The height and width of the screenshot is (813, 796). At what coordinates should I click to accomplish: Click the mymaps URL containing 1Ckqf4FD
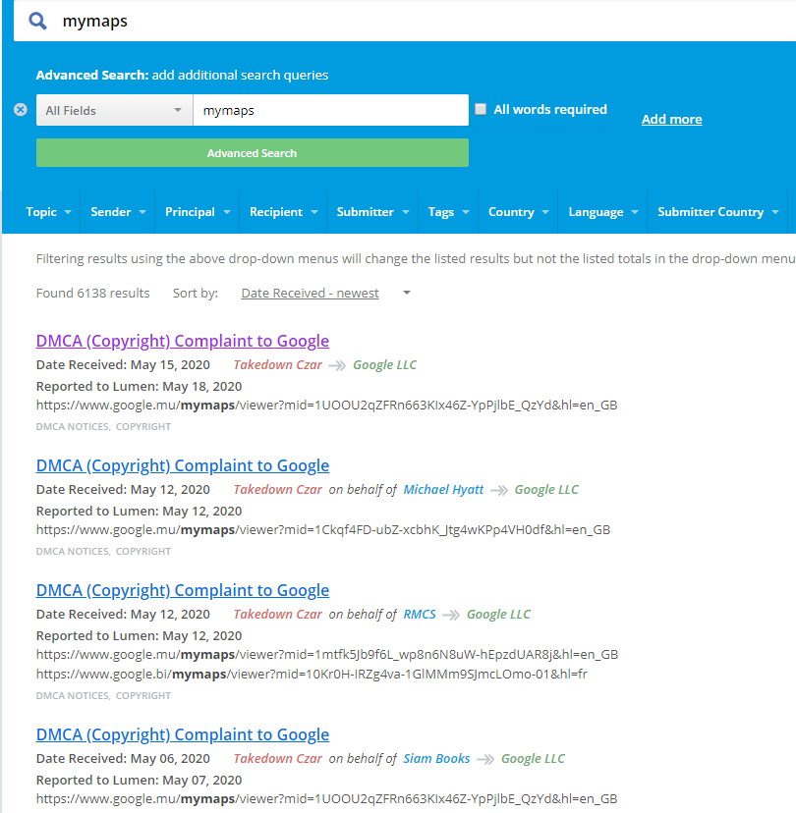tap(322, 530)
